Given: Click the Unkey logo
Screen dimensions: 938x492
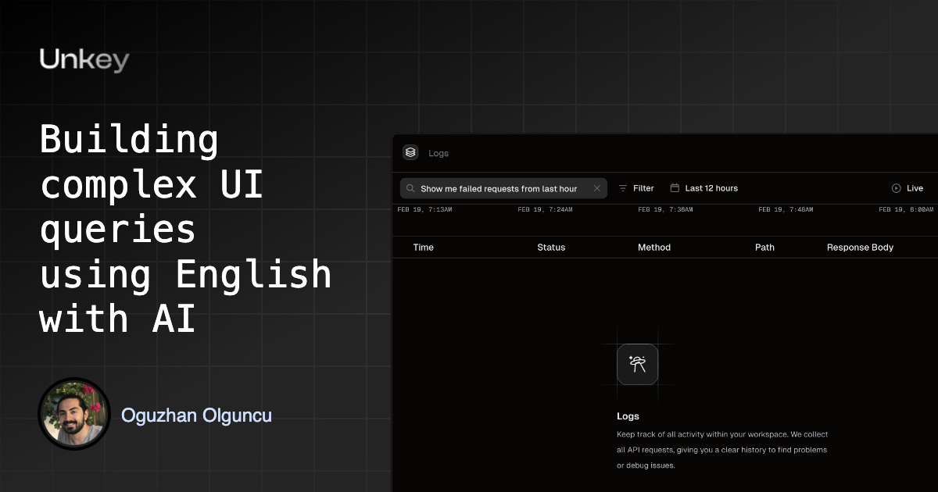Looking at the screenshot, I should [84, 60].
